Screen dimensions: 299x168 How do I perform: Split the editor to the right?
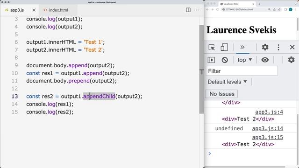point(188,10)
